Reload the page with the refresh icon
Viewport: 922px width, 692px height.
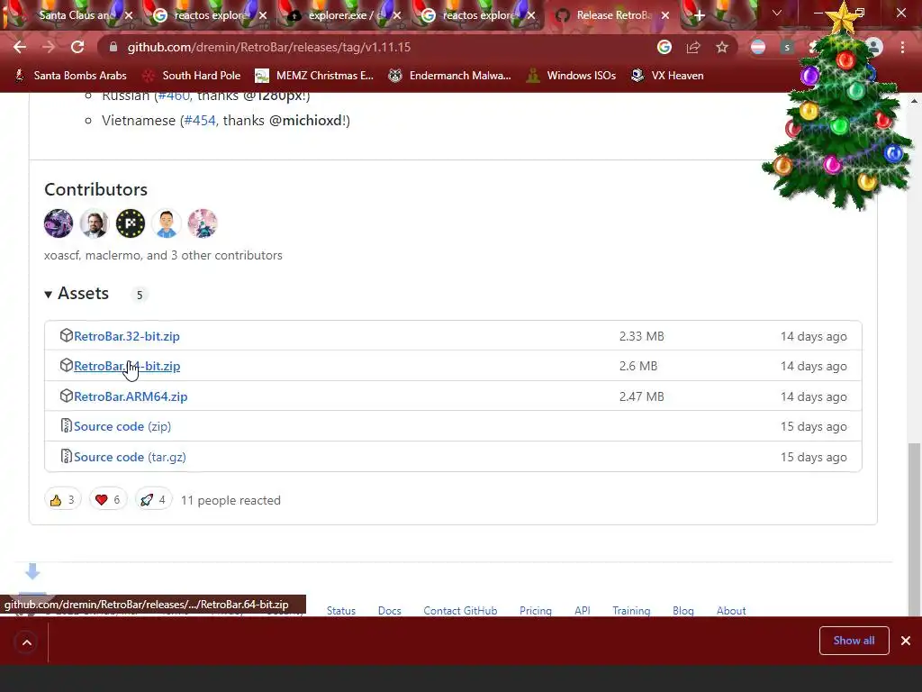(77, 47)
